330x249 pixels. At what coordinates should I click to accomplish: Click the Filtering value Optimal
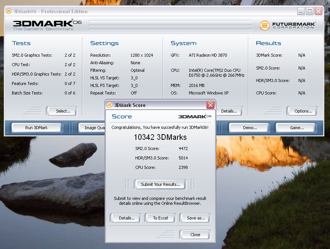point(137,70)
